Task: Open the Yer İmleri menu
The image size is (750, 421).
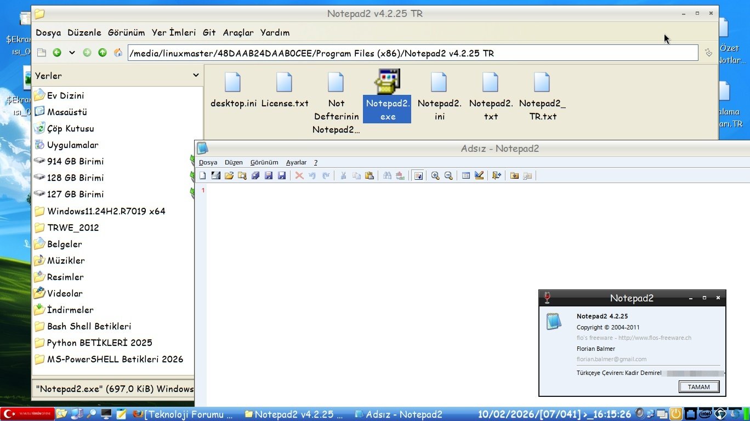Action: coord(174,32)
